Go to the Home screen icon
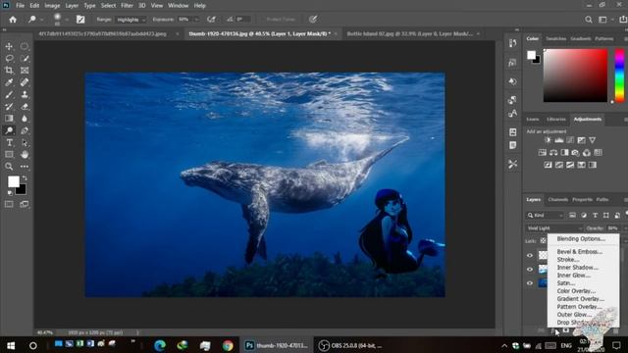628x353 pixels. point(13,20)
